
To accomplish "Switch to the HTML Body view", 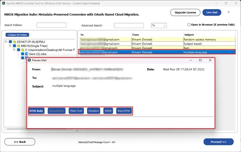I will 36,111.
